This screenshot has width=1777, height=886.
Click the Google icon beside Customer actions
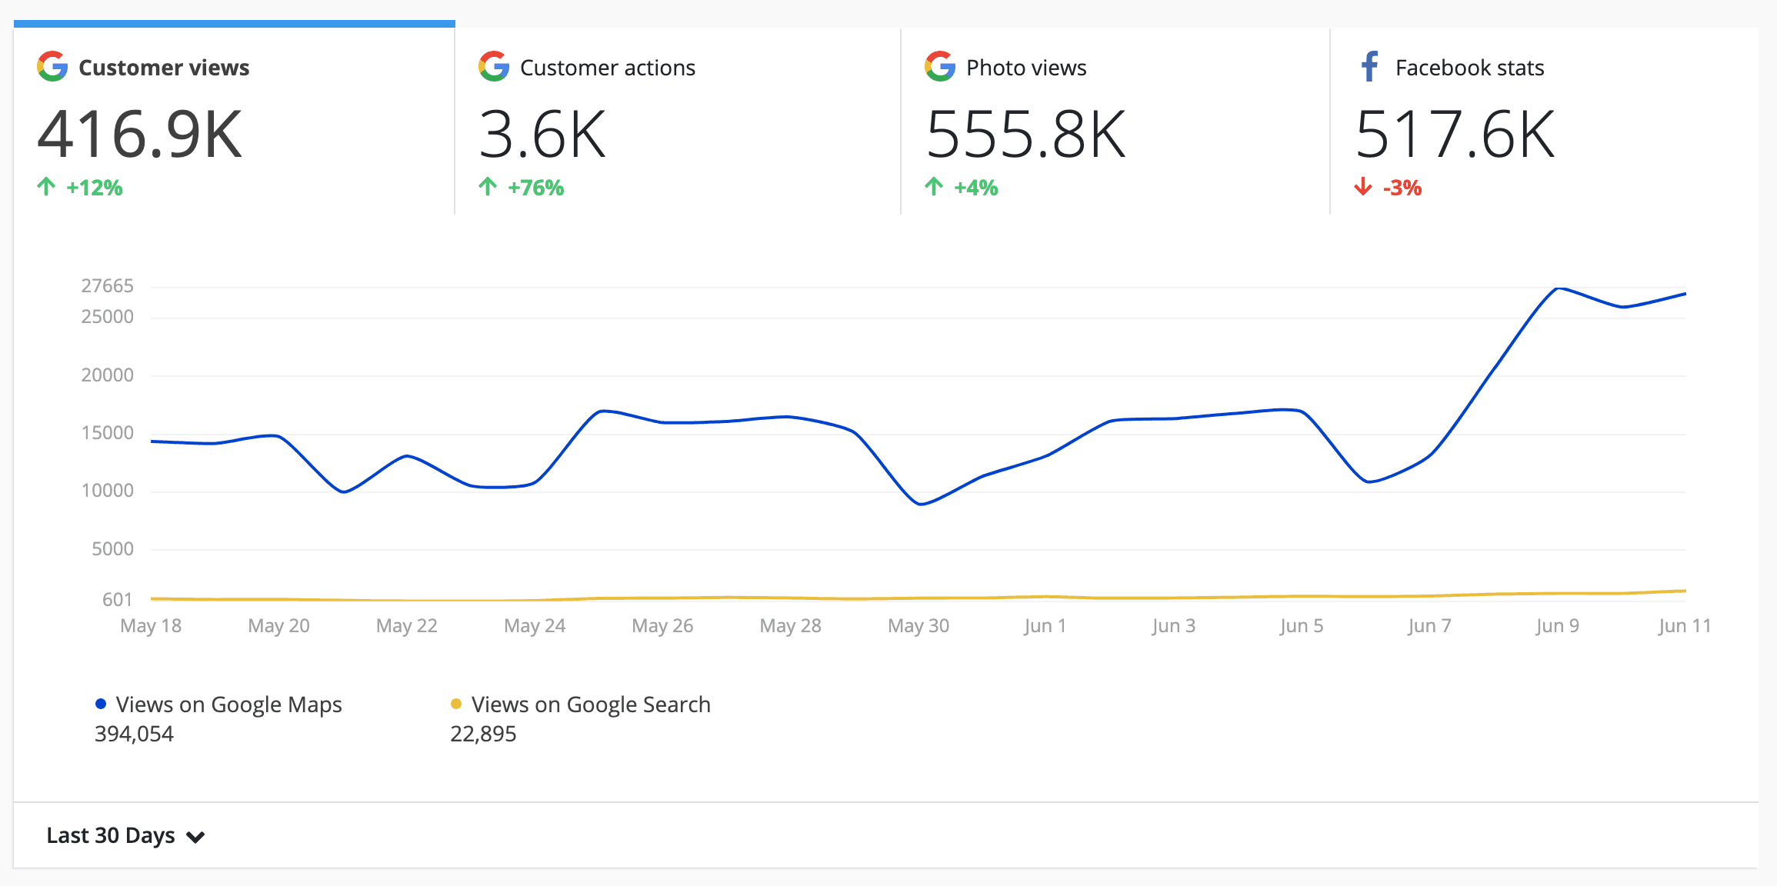[493, 67]
